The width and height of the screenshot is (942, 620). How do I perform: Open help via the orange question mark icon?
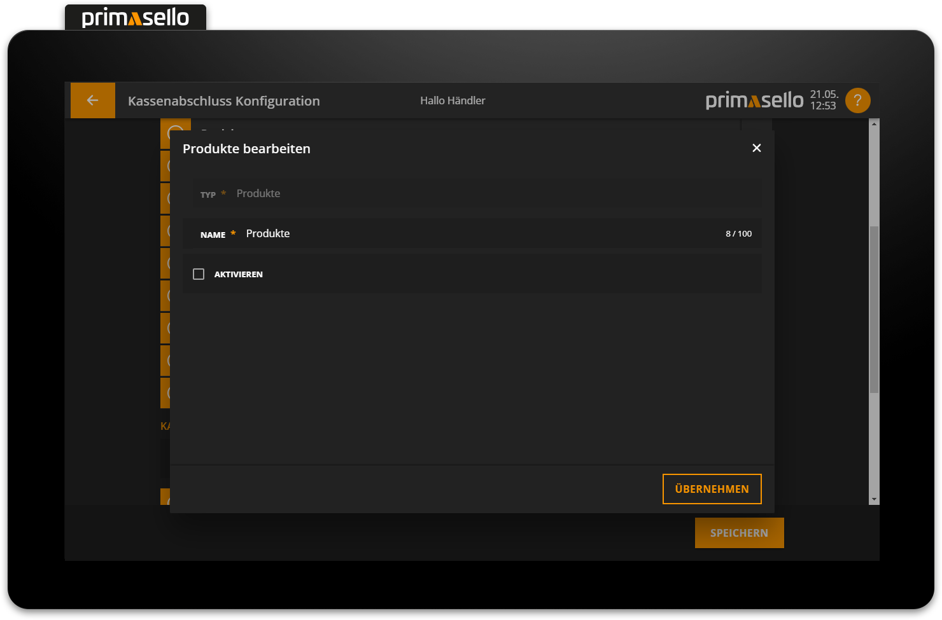click(857, 100)
